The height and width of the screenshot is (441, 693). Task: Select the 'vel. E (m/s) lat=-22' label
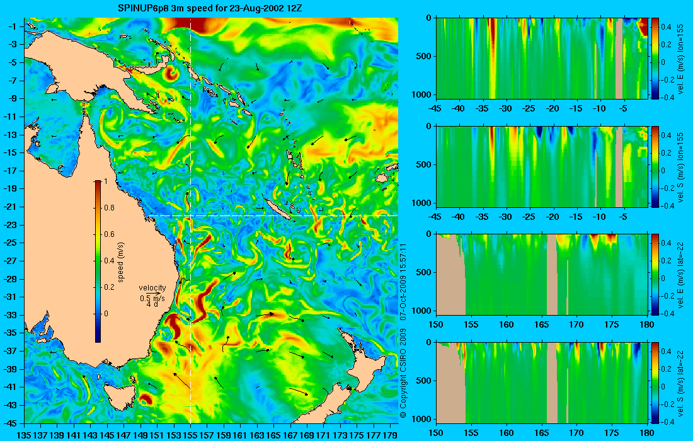point(681,275)
